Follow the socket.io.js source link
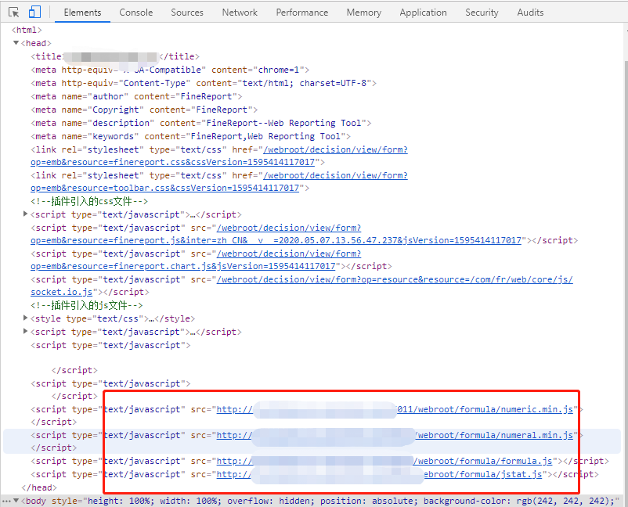 tap(301, 286)
